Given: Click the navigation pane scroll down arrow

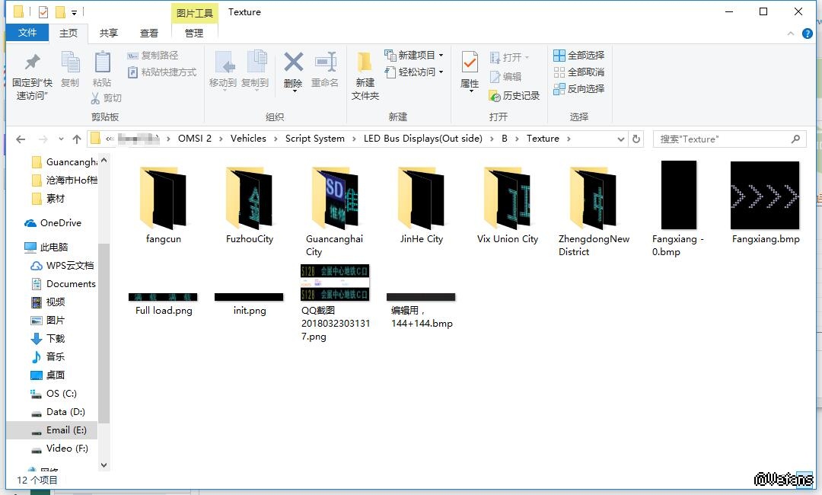Looking at the screenshot, I should point(104,465).
